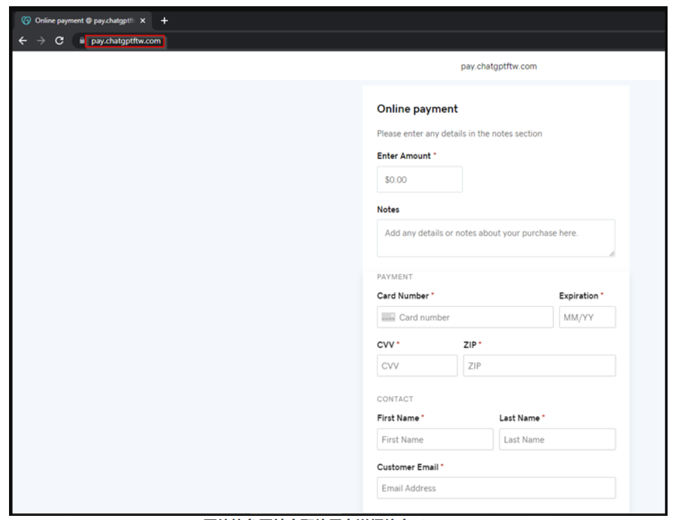678x520 pixels.
Task: Click the ZIP input field
Action: [539, 366]
